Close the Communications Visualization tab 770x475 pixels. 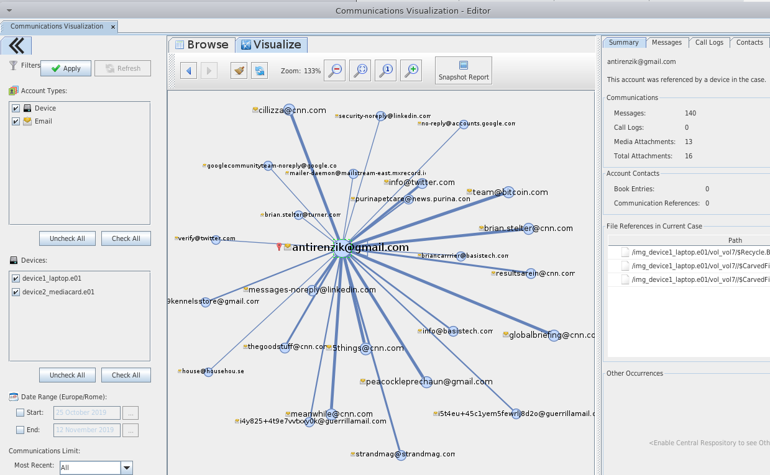pos(112,27)
